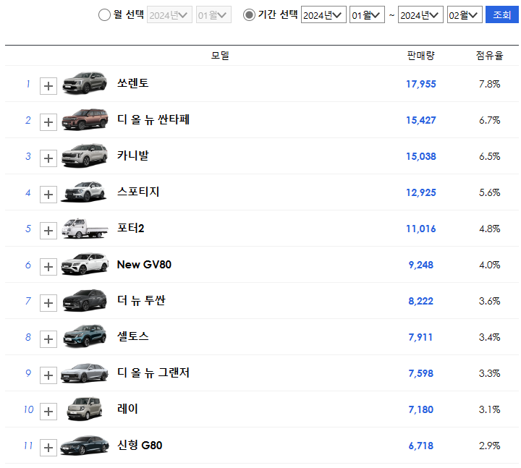Click the 점유율 column header
The image size is (521, 468).
click(x=489, y=55)
